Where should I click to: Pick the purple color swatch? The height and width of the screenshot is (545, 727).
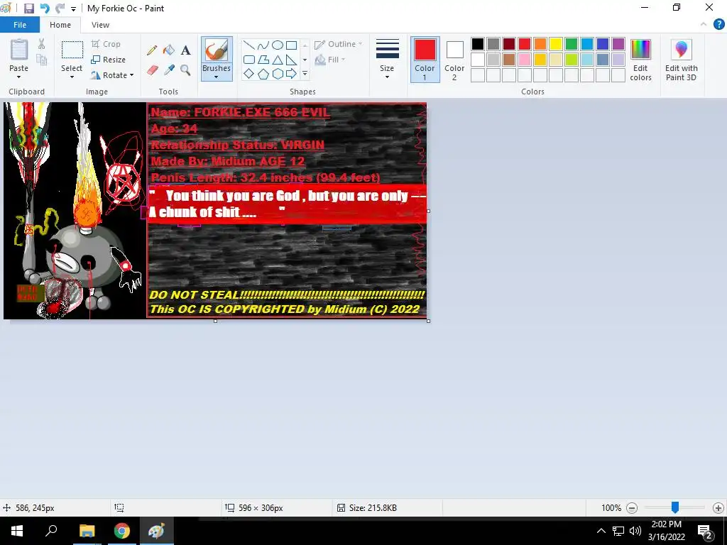(x=618, y=44)
